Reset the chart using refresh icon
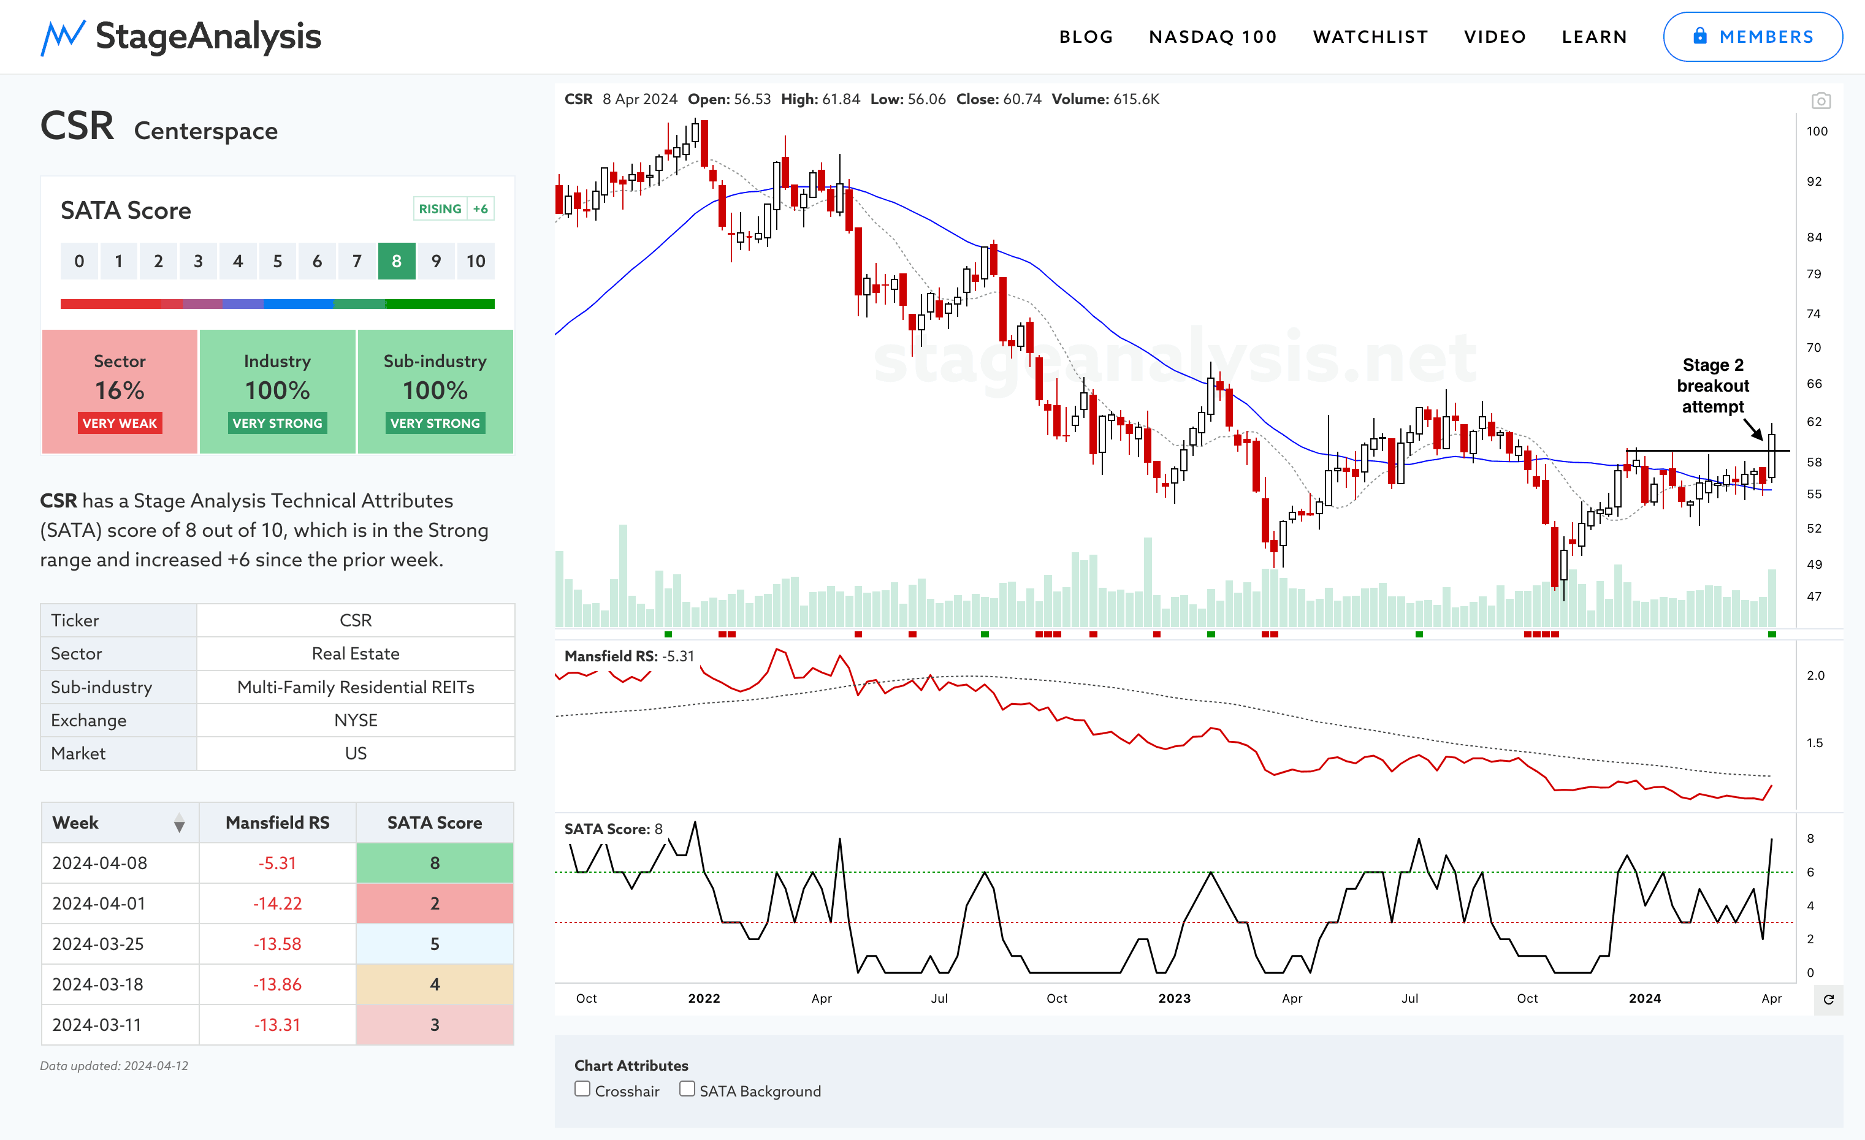1865x1140 pixels. pyautogui.click(x=1829, y=999)
